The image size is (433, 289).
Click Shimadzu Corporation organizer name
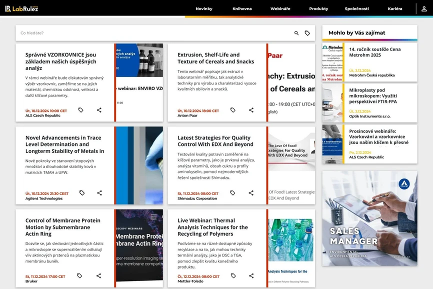(x=197, y=198)
